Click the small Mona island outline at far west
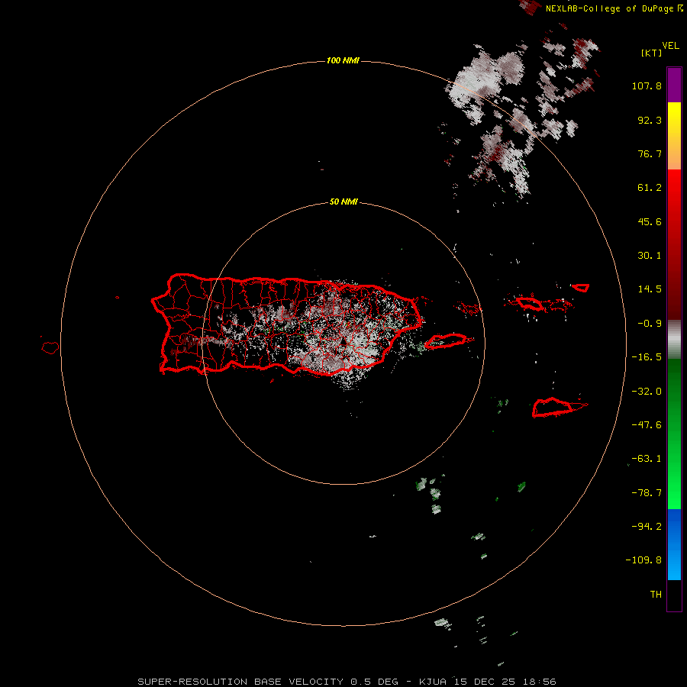Image resolution: width=687 pixels, height=687 pixels. pyautogui.click(x=50, y=347)
